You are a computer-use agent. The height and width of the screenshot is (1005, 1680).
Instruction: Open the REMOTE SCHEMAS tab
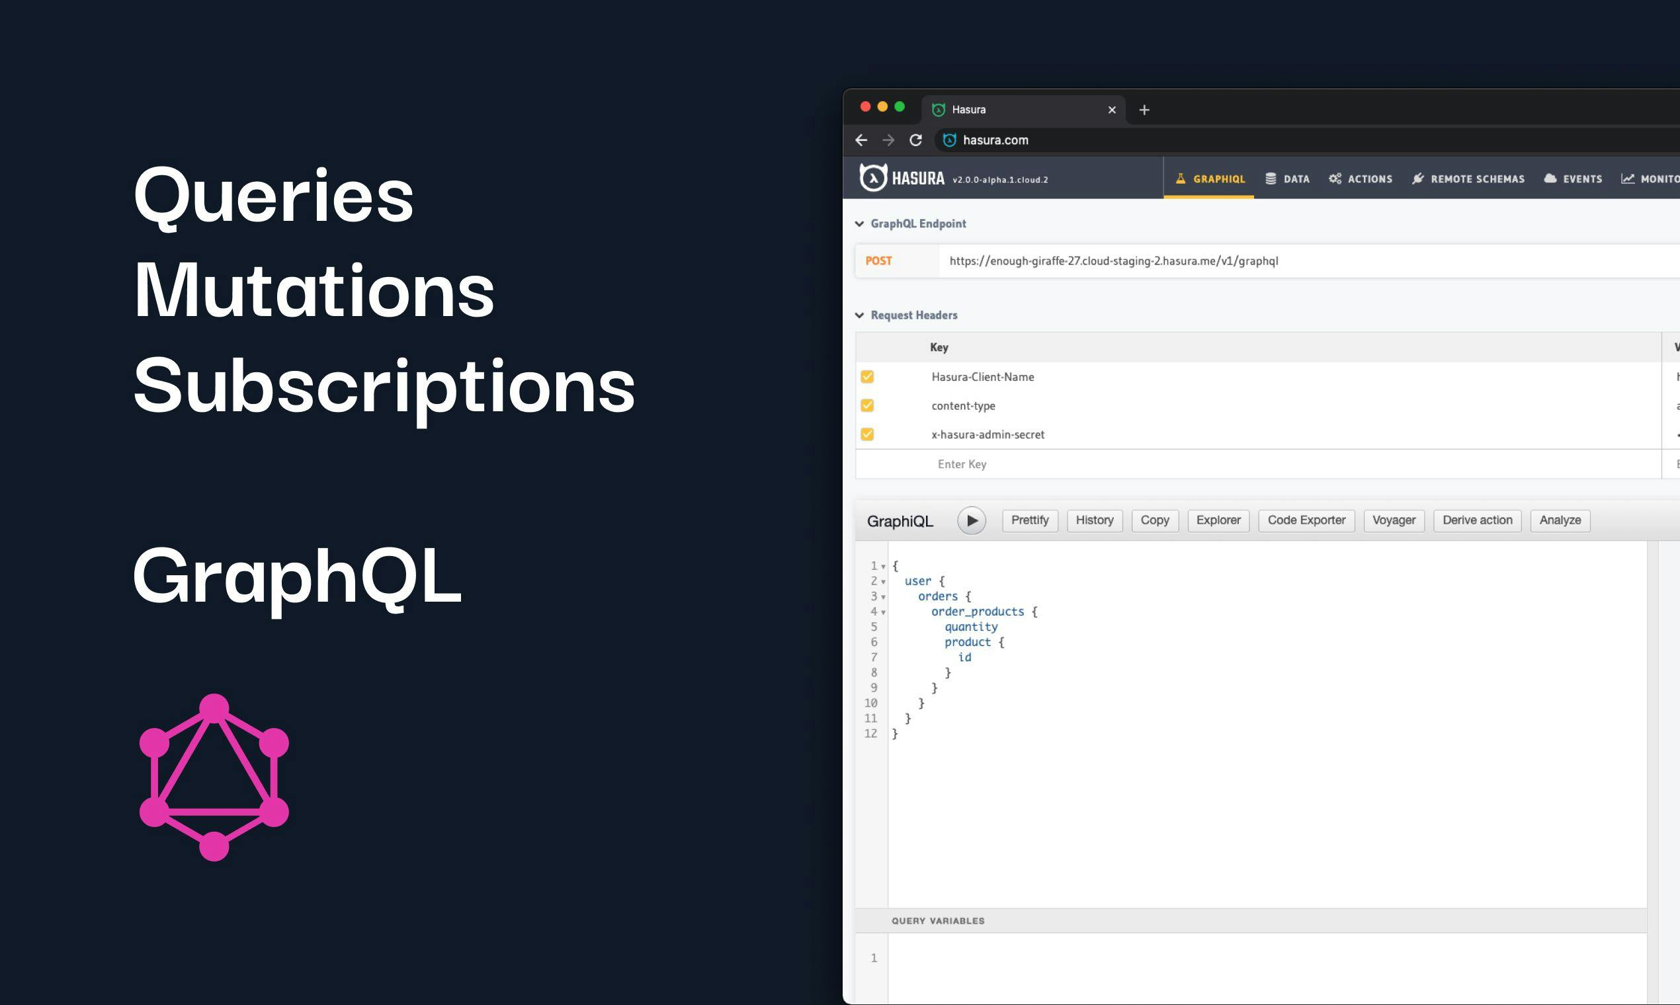pos(1468,179)
